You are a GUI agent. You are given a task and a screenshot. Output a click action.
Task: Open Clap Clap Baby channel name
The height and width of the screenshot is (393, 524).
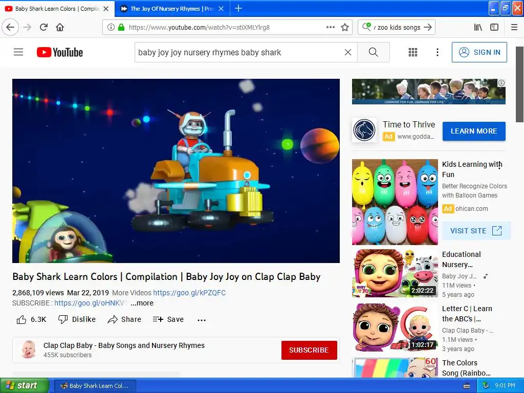coord(124,345)
